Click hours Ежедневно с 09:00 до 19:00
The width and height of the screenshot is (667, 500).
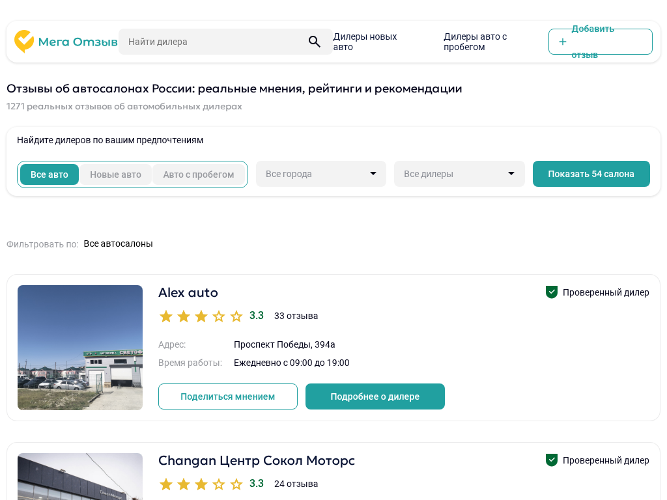point(291,363)
